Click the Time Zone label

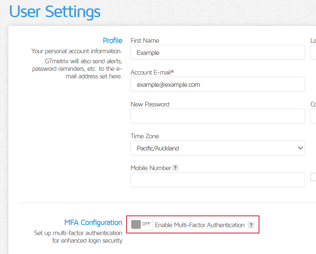point(145,136)
